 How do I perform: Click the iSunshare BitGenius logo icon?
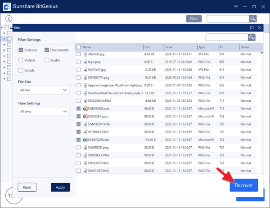[x=7, y=7]
